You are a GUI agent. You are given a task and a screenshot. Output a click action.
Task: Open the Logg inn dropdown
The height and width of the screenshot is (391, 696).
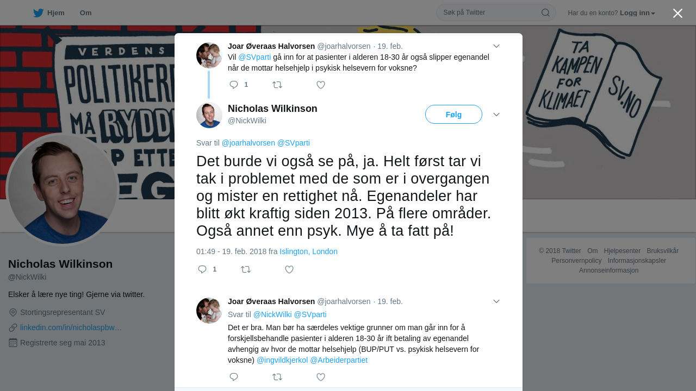coord(637,13)
